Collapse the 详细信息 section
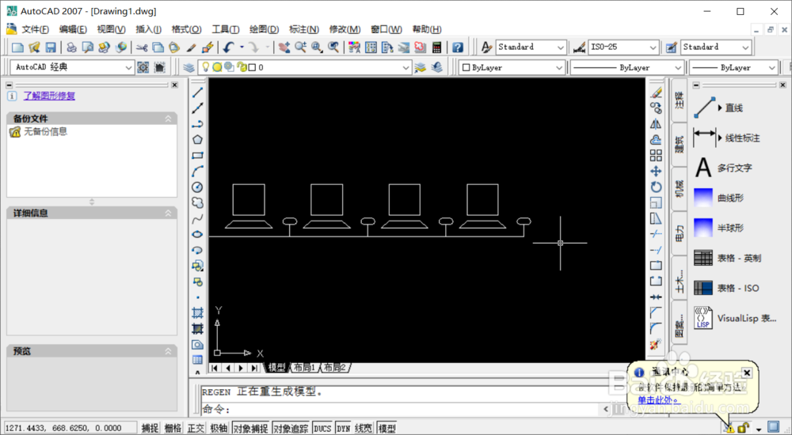This screenshot has height=435, width=792. pyautogui.click(x=168, y=214)
